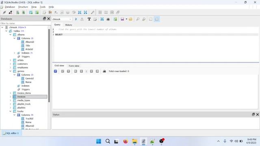Open File Explorer from the taskbar
Image resolution: width=260 pixels, height=146 pixels.
pyautogui.click(x=134, y=141)
